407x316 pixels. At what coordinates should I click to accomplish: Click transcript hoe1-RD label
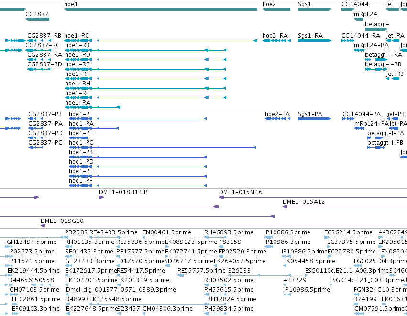[x=77, y=55]
